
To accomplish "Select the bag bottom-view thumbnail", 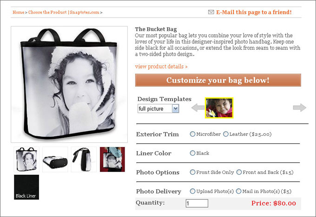I will click(55, 160).
